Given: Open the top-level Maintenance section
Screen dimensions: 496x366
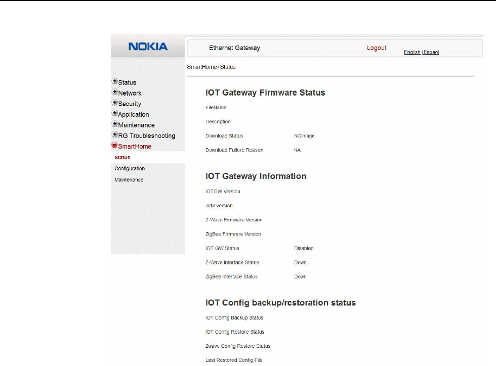Looking at the screenshot, I should 137,125.
